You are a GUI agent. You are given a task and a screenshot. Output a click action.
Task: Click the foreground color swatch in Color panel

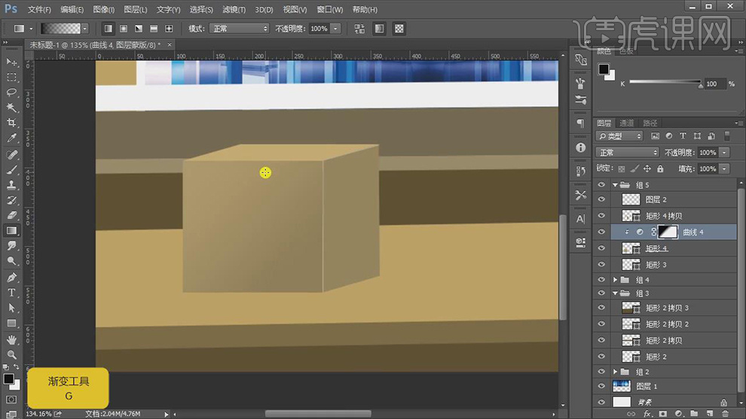click(603, 69)
